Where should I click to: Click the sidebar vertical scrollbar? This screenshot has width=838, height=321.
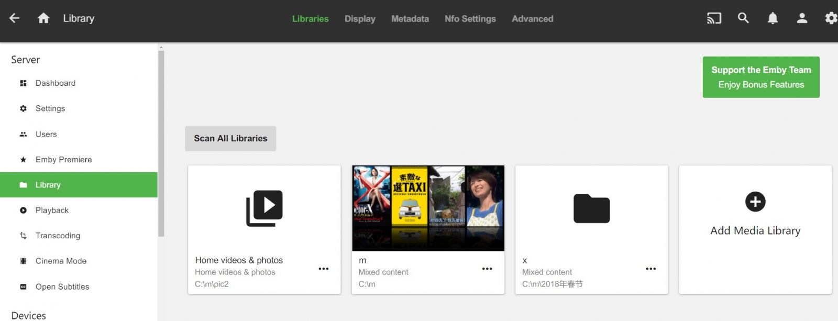(x=161, y=143)
